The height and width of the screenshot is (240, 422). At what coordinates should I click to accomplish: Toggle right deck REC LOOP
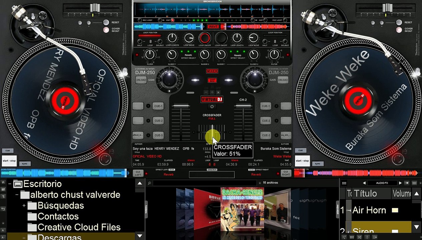tap(286, 20)
